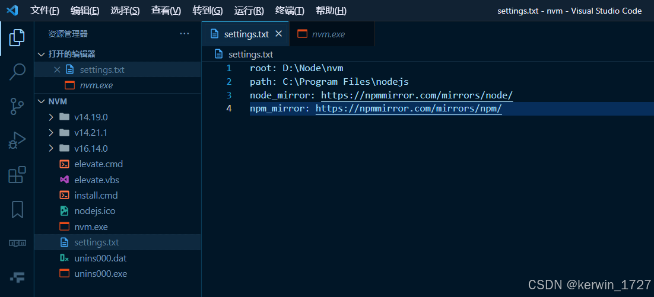Screen dimensions: 654x297
Task: Open the 选择(S) menu
Action: [x=125, y=11]
